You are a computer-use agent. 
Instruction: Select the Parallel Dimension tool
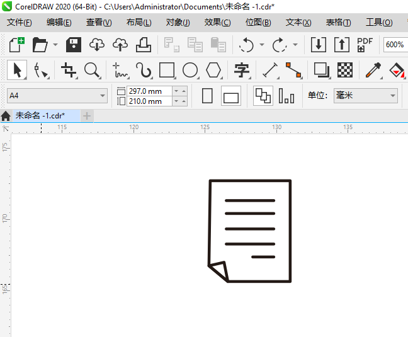270,70
